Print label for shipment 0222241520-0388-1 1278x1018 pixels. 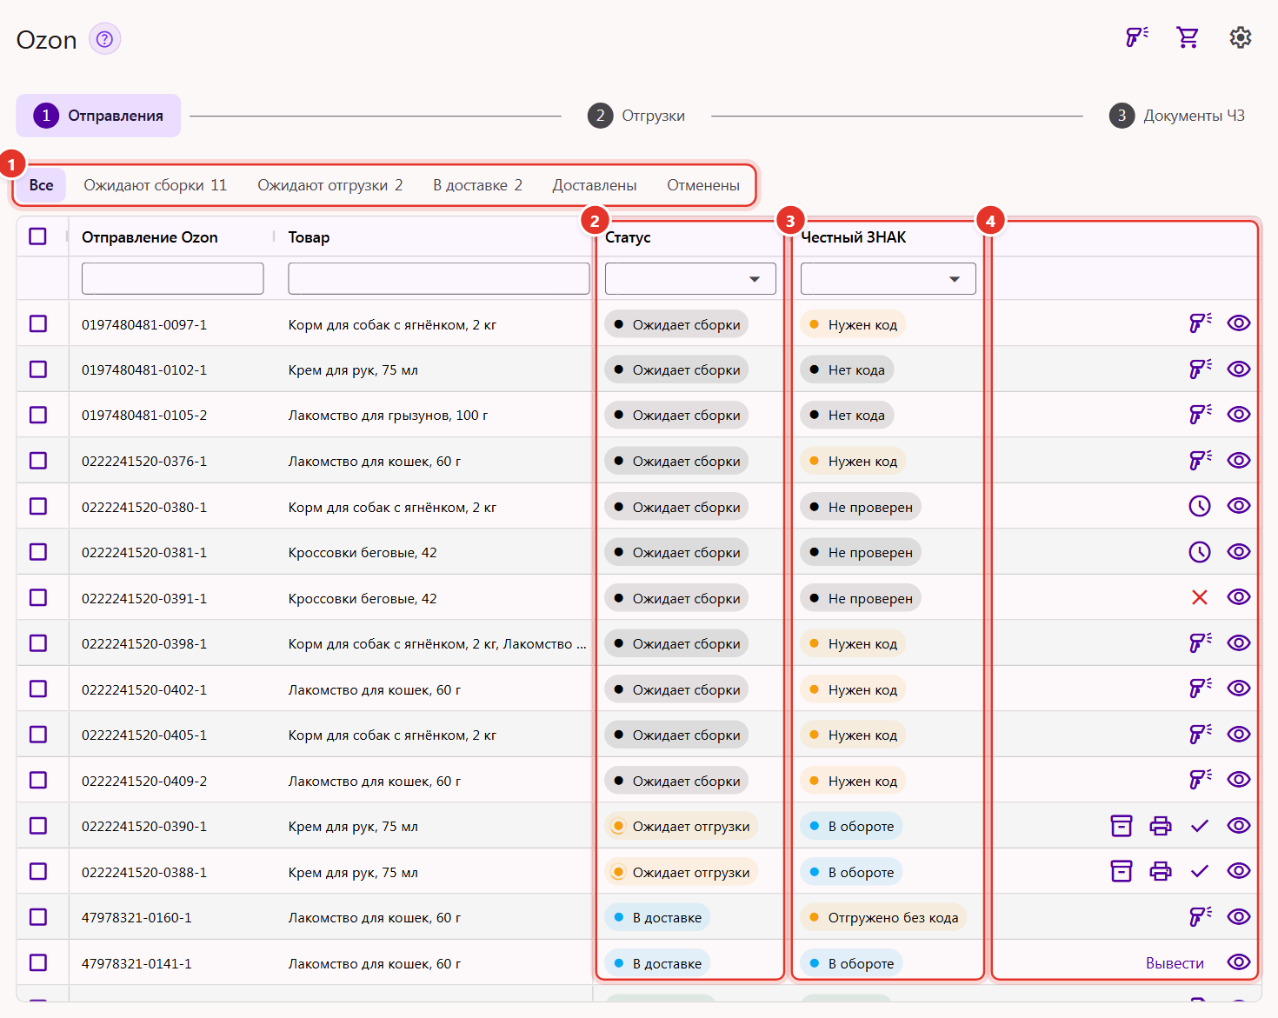pos(1161,871)
